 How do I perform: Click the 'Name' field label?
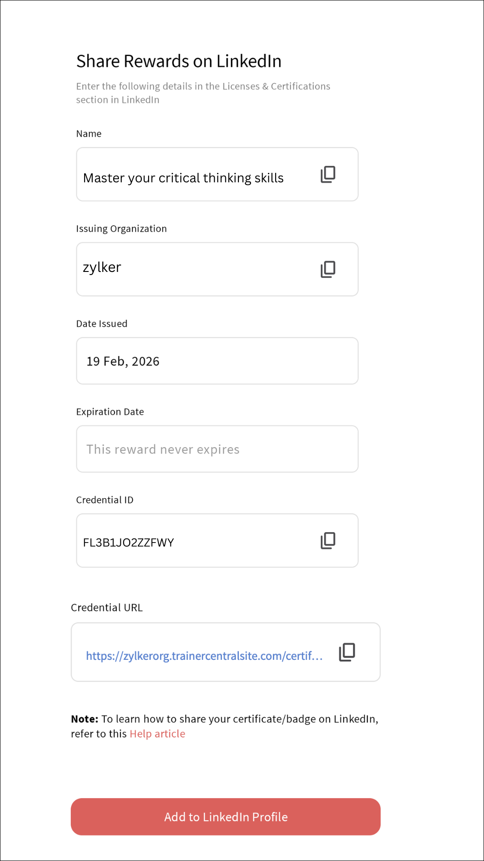(89, 133)
